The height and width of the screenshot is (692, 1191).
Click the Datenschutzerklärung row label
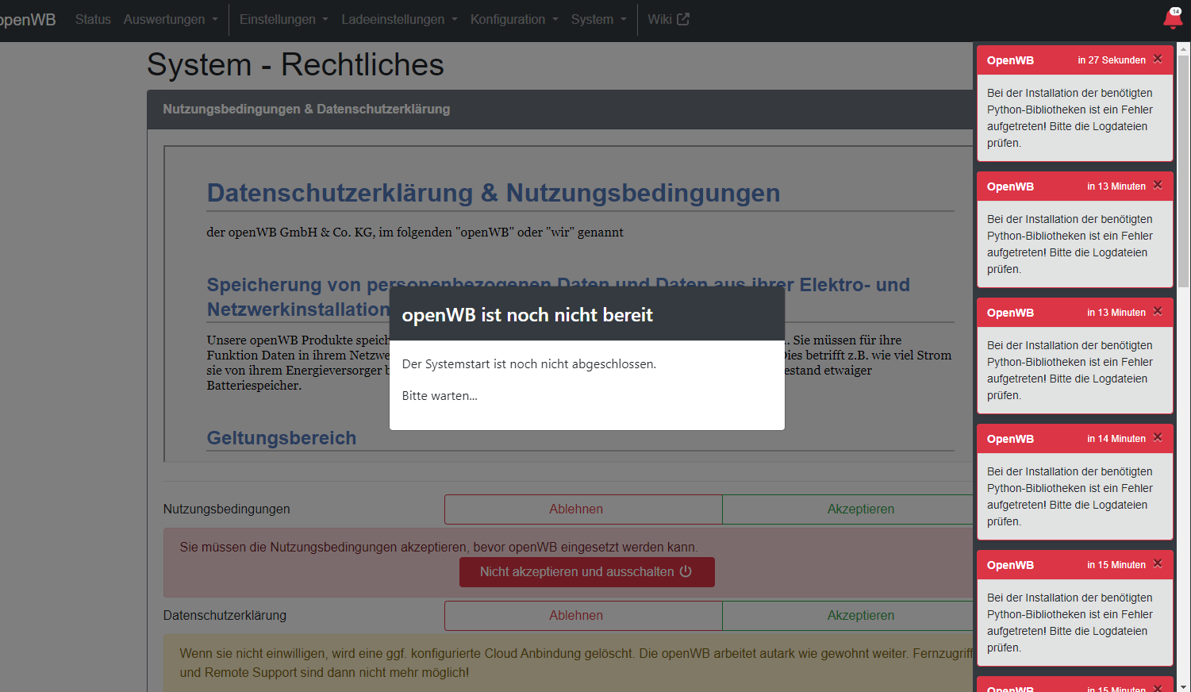pos(225,616)
